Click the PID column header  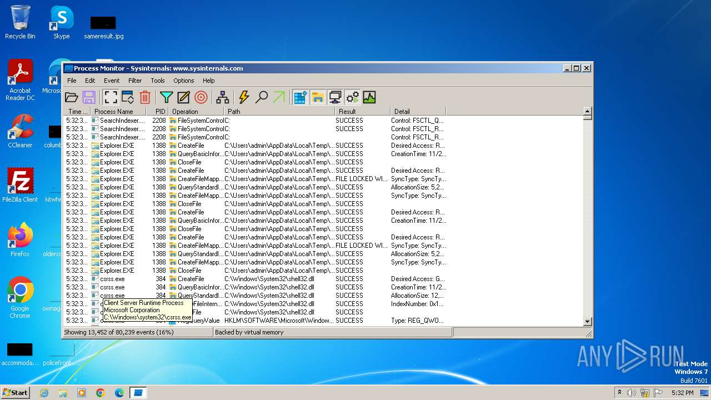click(x=157, y=112)
